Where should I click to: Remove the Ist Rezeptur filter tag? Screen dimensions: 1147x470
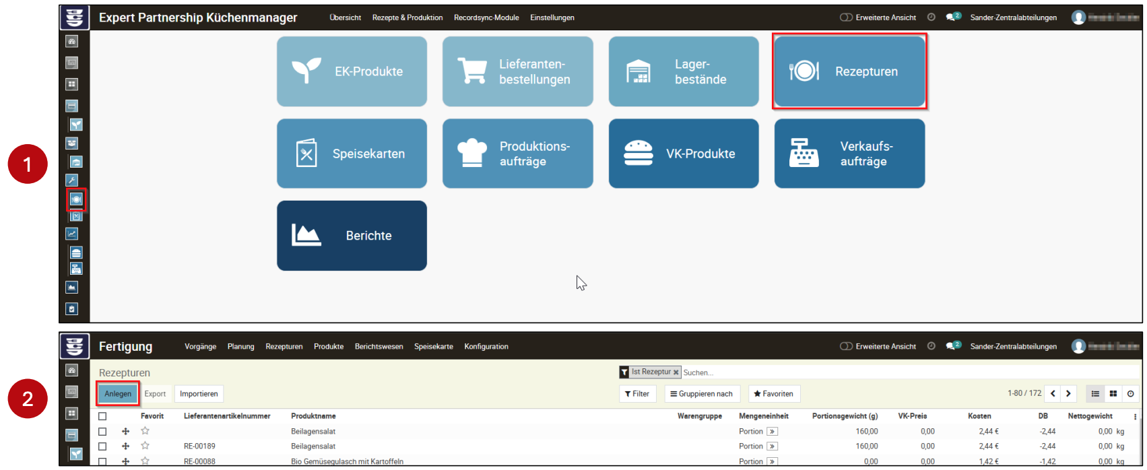tap(676, 372)
